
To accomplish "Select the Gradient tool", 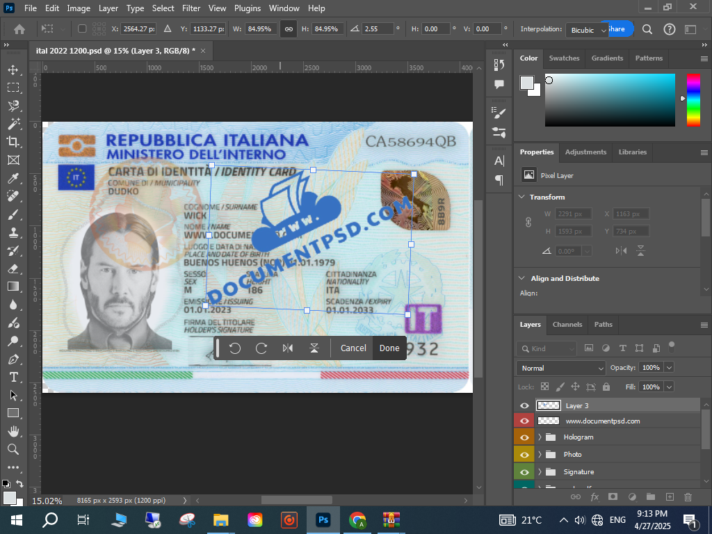I will (13, 286).
